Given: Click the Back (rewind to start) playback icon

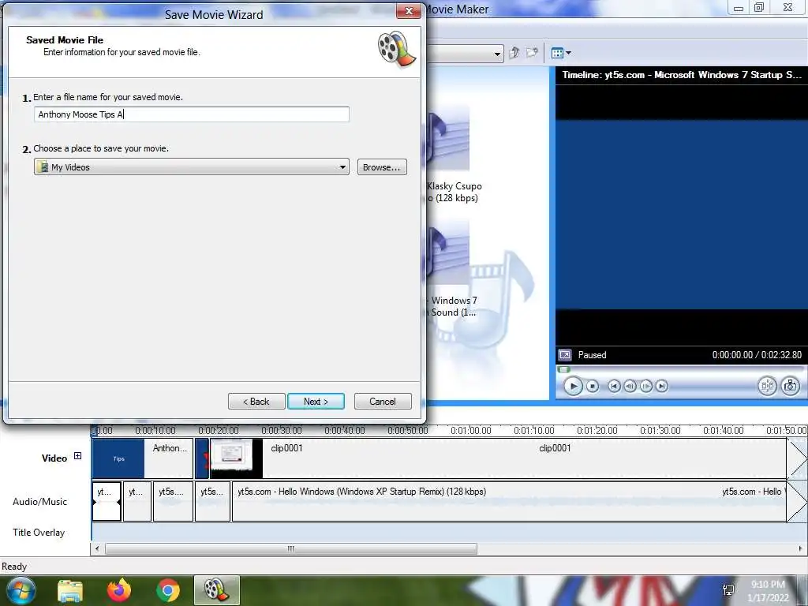Looking at the screenshot, I should (614, 386).
